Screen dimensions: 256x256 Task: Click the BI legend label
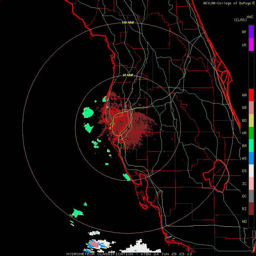[244, 209]
